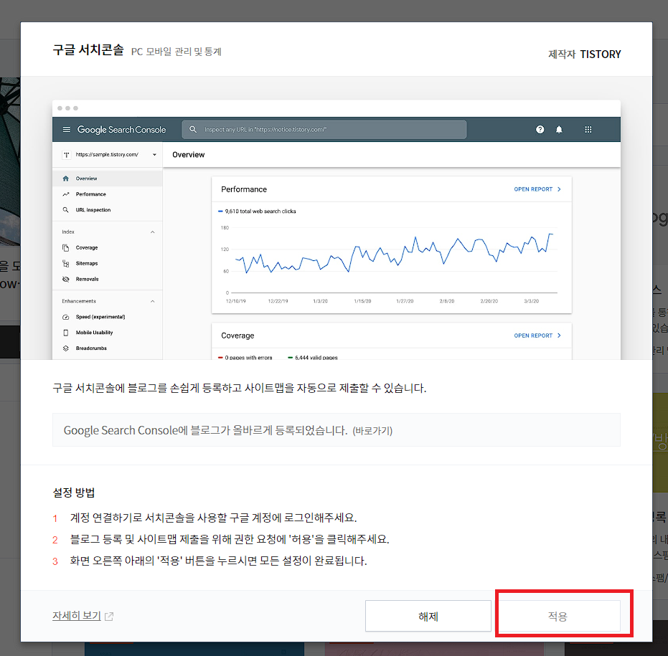The width and height of the screenshot is (668, 656).
Task: Click the 적용 (apply) button
Action: tap(559, 616)
